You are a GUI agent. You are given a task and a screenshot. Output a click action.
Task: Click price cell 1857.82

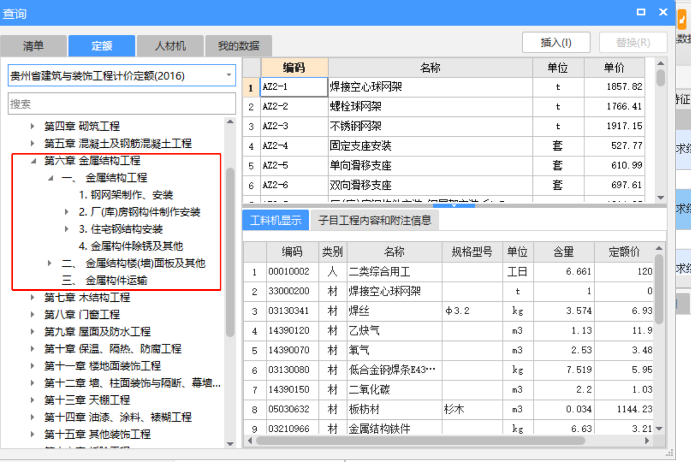point(615,87)
